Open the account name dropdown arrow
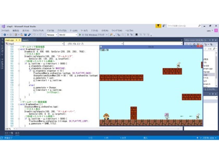 pos(212,30)
